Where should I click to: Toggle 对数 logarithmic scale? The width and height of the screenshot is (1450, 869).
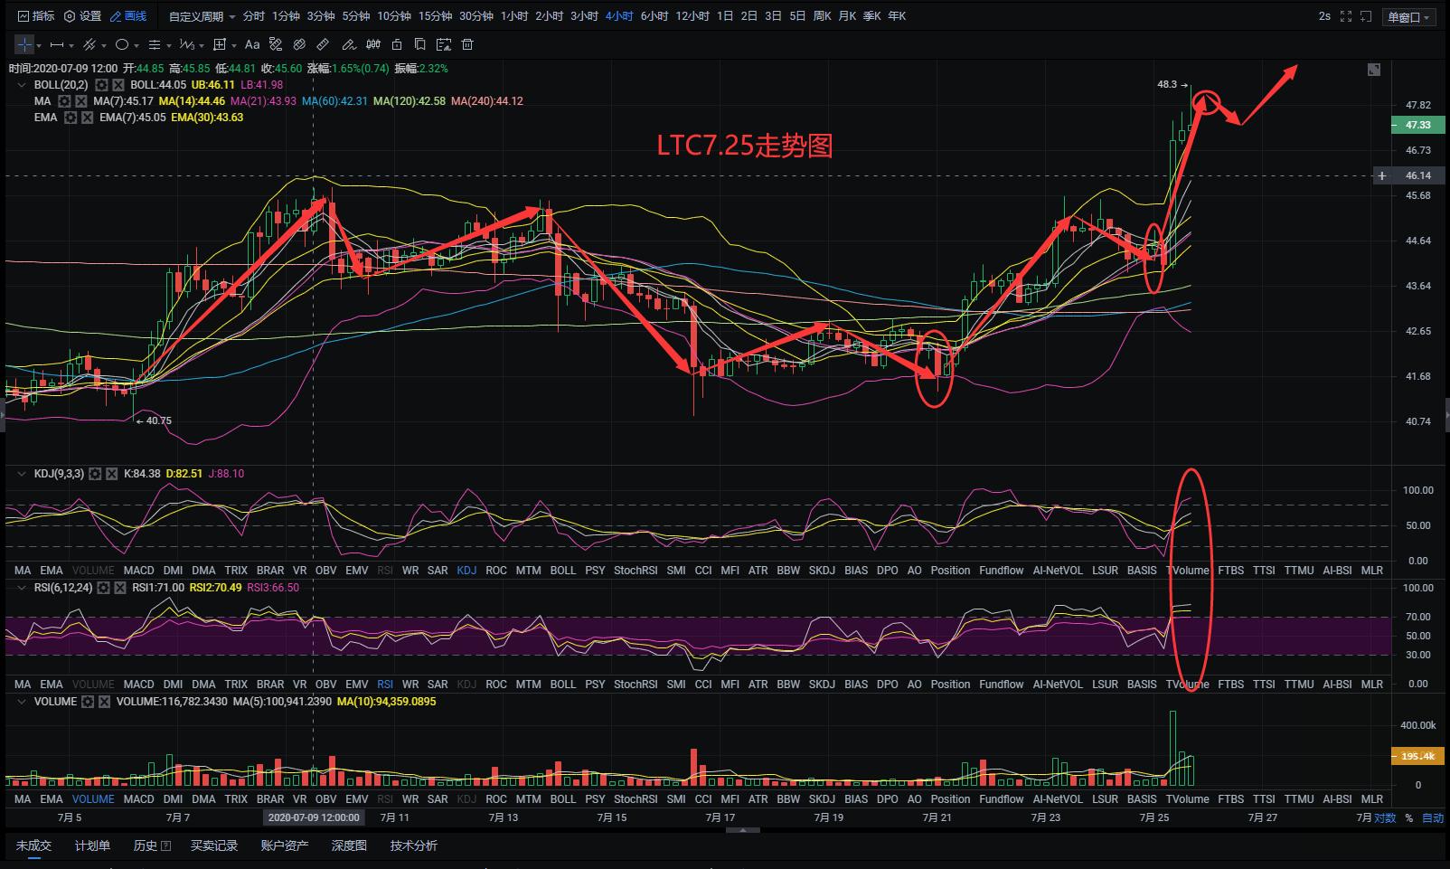tap(1385, 817)
